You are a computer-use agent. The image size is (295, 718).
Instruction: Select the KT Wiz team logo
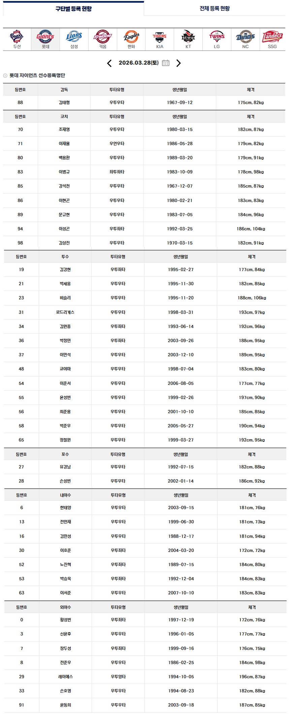pos(188,36)
